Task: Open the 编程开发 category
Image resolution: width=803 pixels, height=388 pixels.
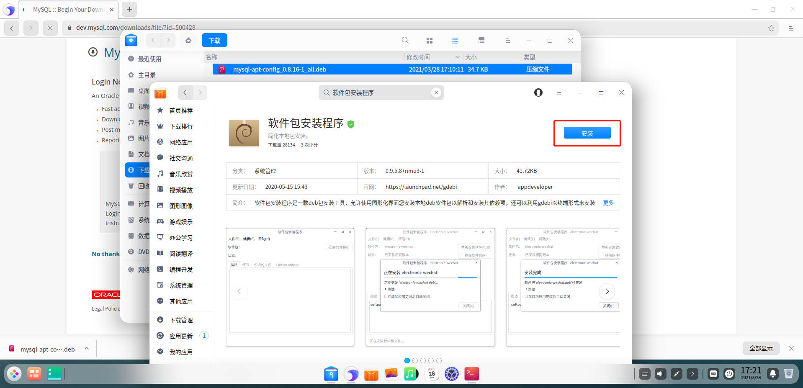Action: tap(181, 270)
